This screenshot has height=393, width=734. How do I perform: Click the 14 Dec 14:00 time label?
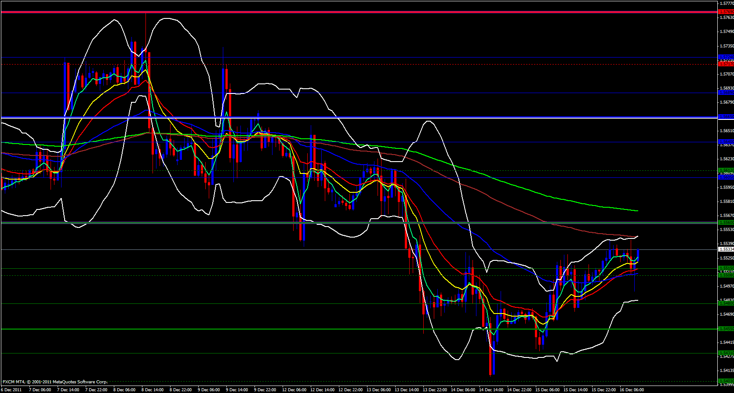(x=491, y=389)
